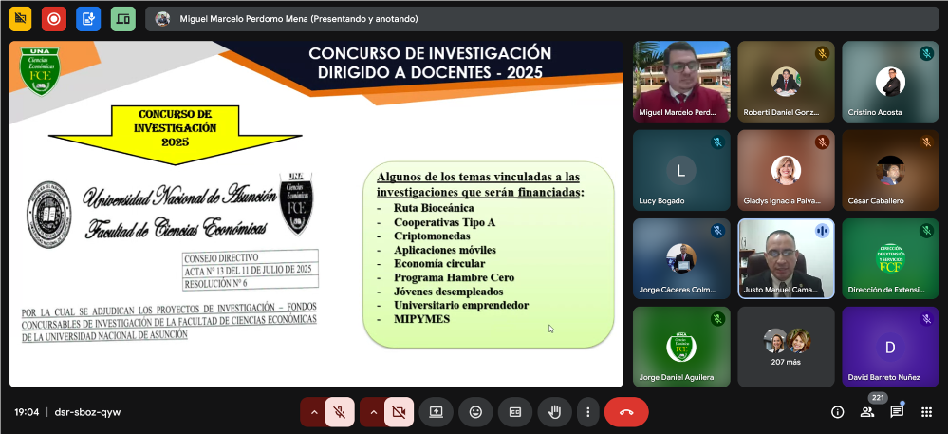Viewport: 948px width, 434px height.
Task: Select Roberti Daniel Gonz... participant tile
Action: [786, 81]
